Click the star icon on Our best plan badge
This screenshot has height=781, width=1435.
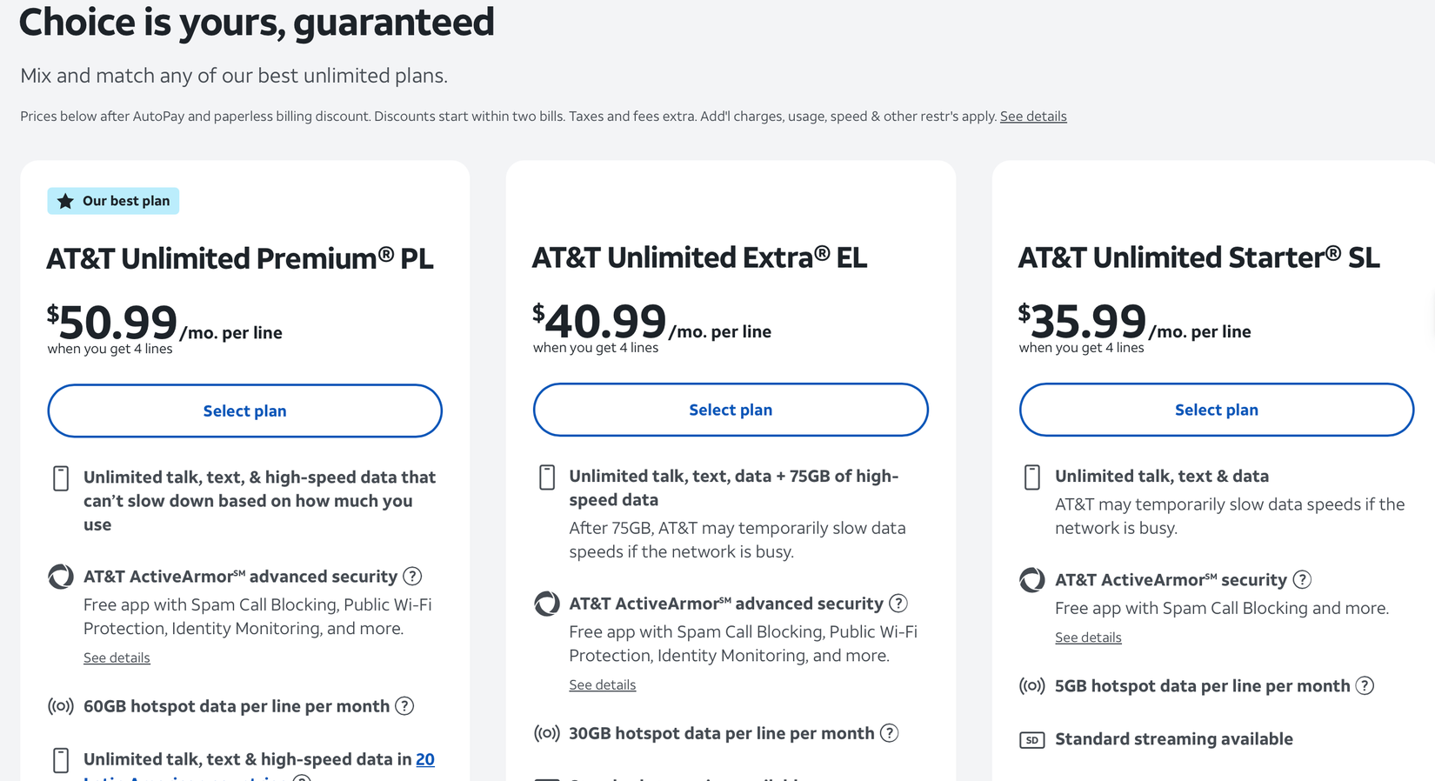66,201
